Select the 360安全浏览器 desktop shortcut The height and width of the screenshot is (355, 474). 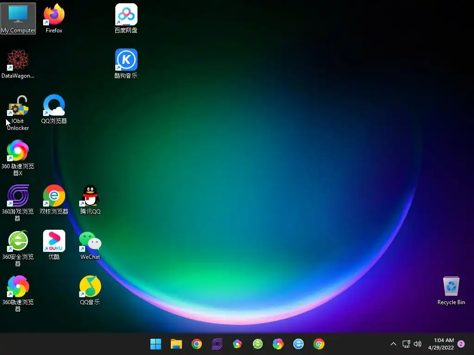coord(18,248)
